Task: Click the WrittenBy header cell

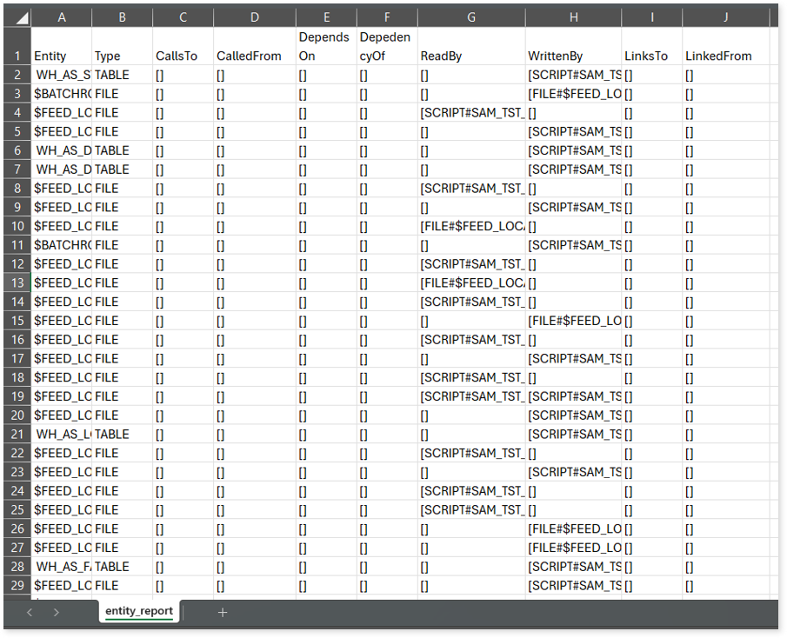Action: coord(573,56)
